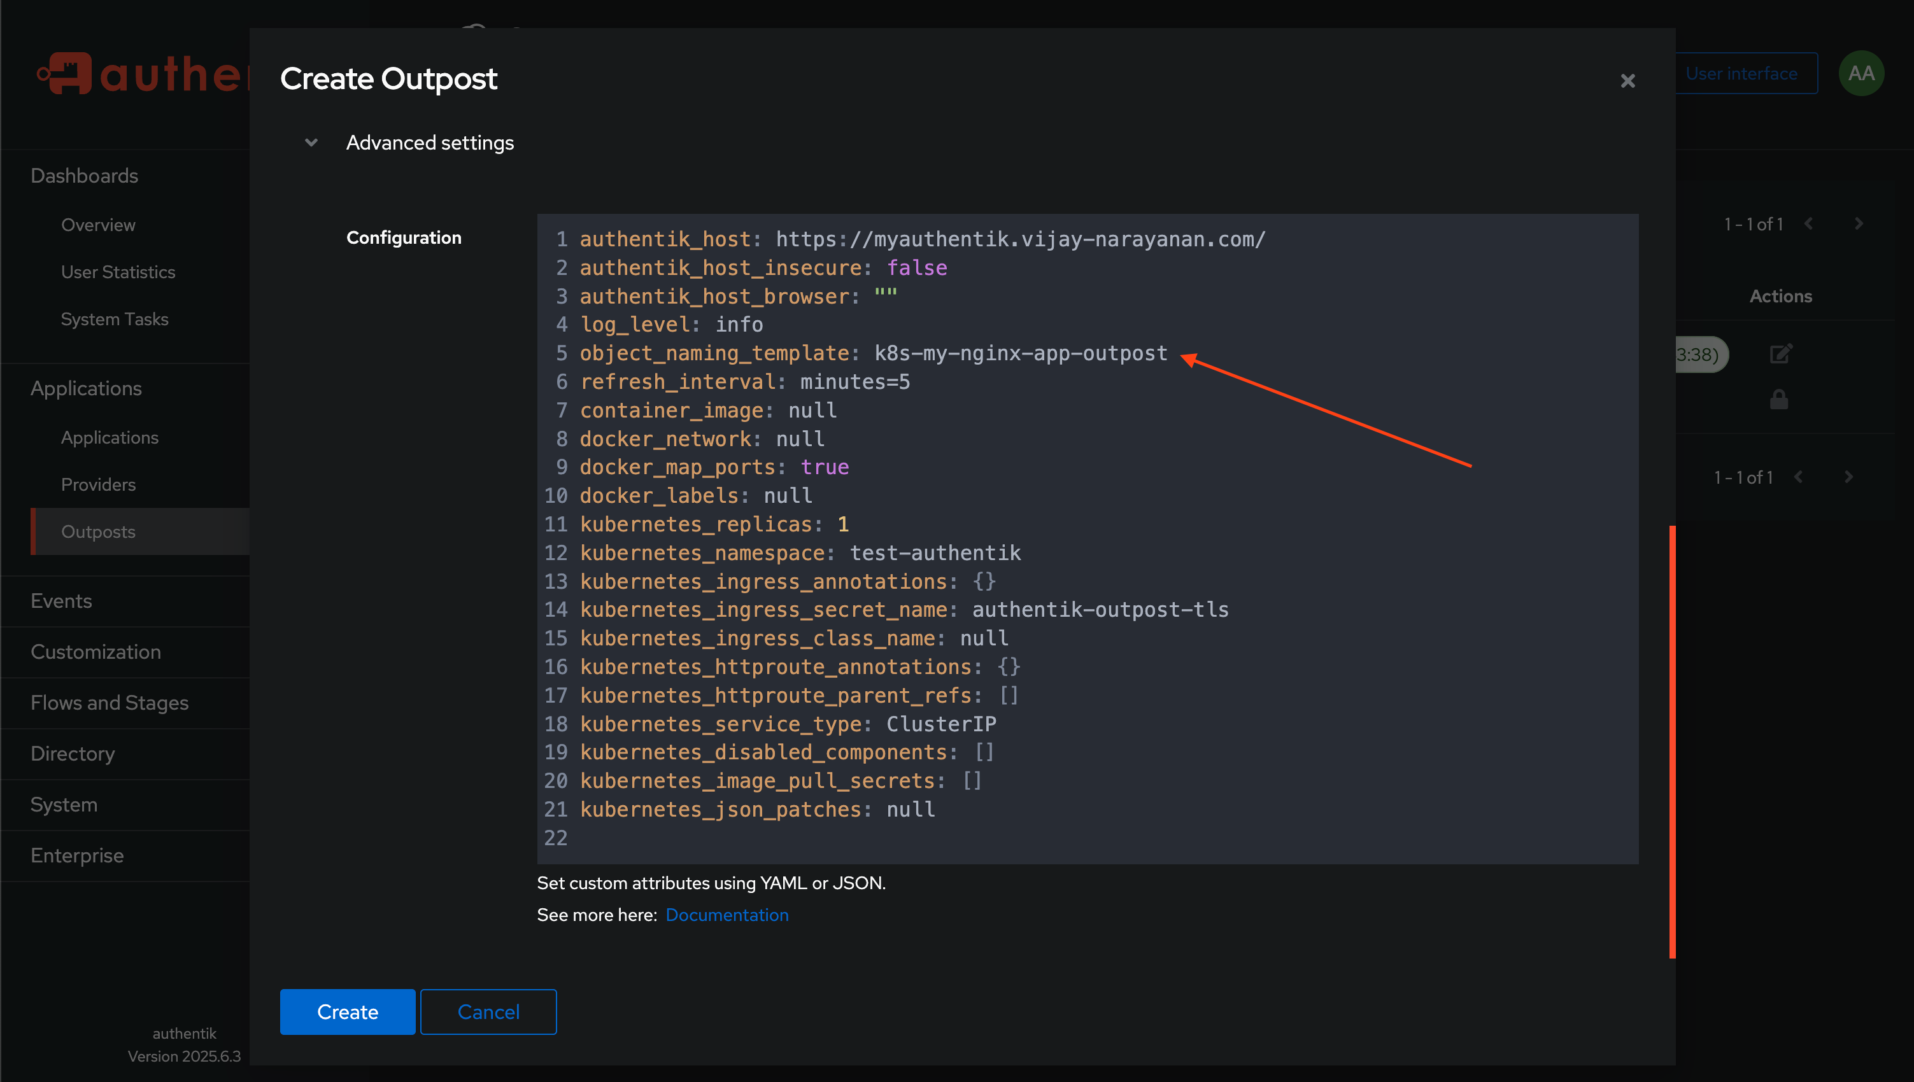Screen dimensions: 1914x1082
Task: Open the Applications sub-item
Action: pyautogui.click(x=110, y=437)
